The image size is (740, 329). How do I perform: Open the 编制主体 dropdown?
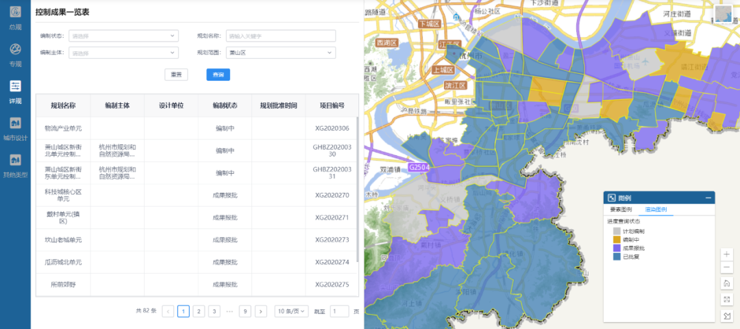[123, 53]
